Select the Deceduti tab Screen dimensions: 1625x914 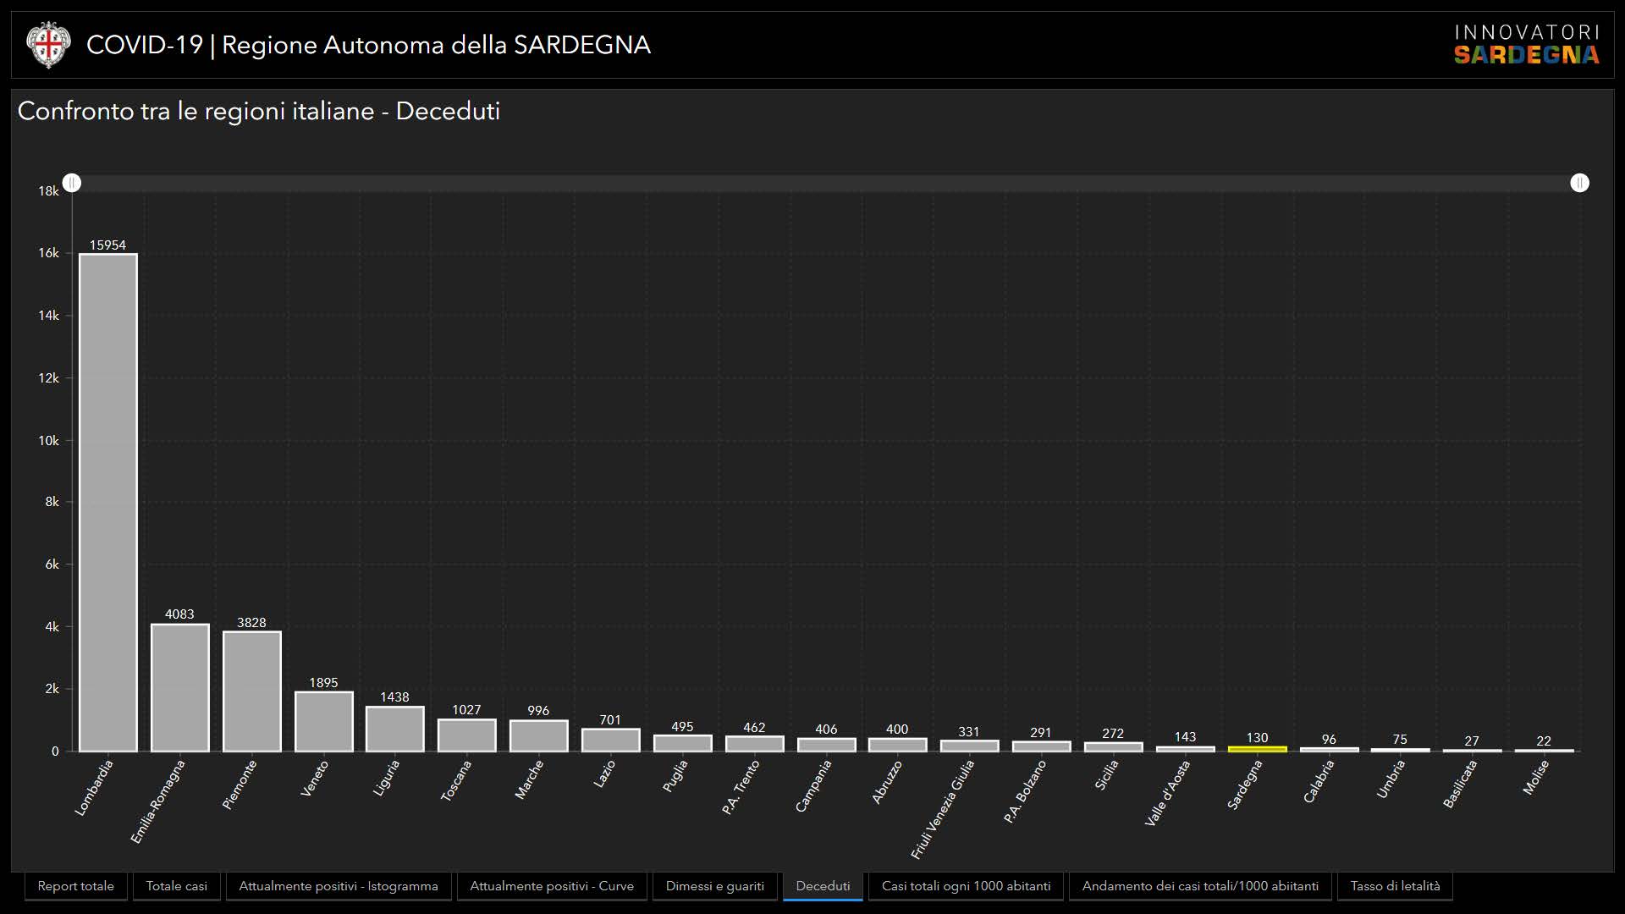point(823,886)
